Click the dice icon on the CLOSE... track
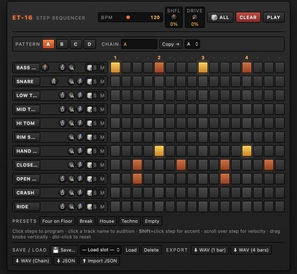The width and height of the screenshot is (297, 274). pos(89,165)
